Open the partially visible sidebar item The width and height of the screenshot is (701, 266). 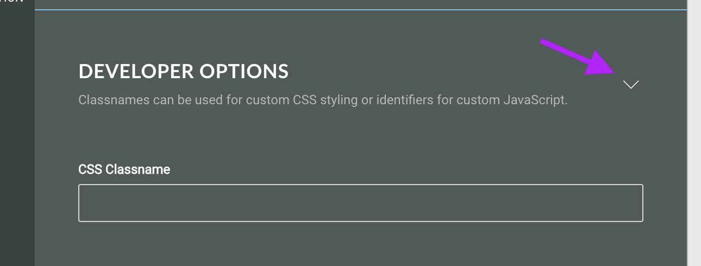coord(11,2)
